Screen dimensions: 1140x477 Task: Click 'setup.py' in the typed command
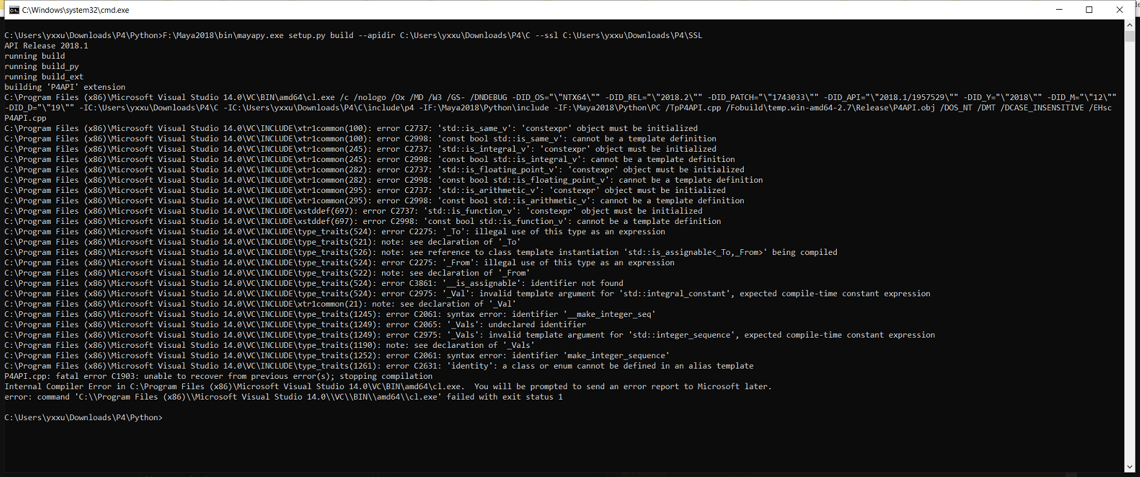tap(307, 36)
